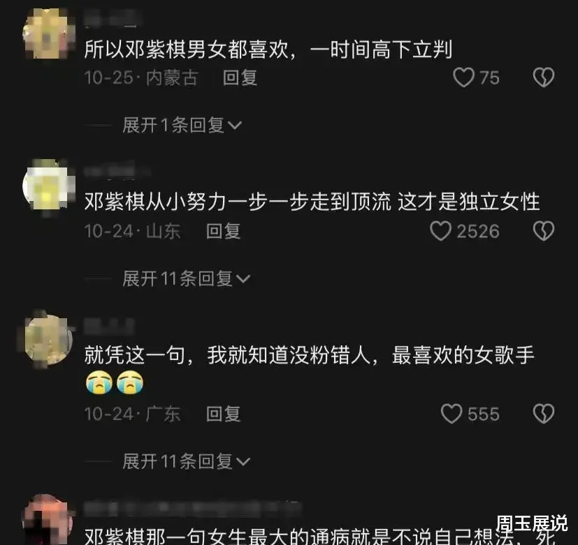The width and height of the screenshot is (578, 545).
Task: Expand 展开11条回复 under 山东 comment
Action: click(187, 278)
